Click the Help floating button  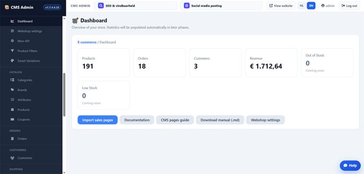coord(350,165)
